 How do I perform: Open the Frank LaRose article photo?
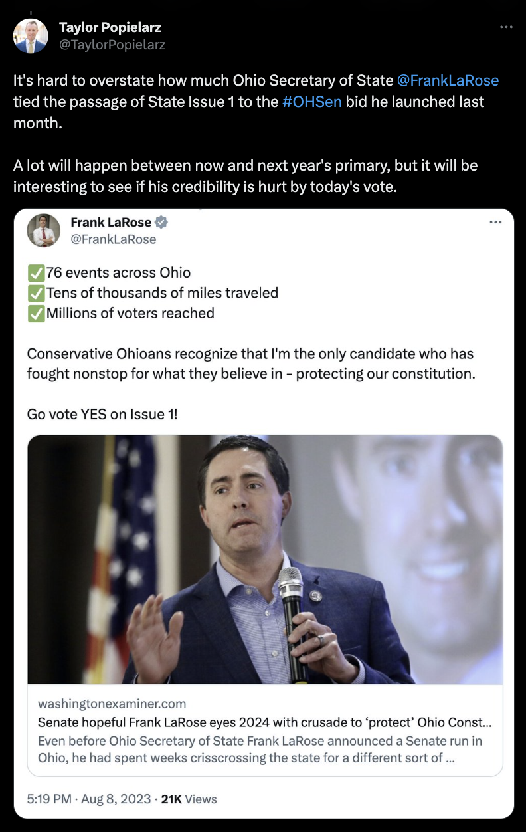tap(265, 560)
